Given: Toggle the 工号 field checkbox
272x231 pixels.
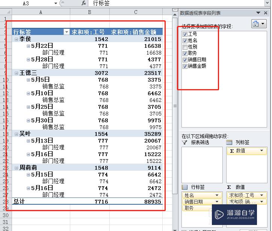Looking at the screenshot, I should 185,34.
